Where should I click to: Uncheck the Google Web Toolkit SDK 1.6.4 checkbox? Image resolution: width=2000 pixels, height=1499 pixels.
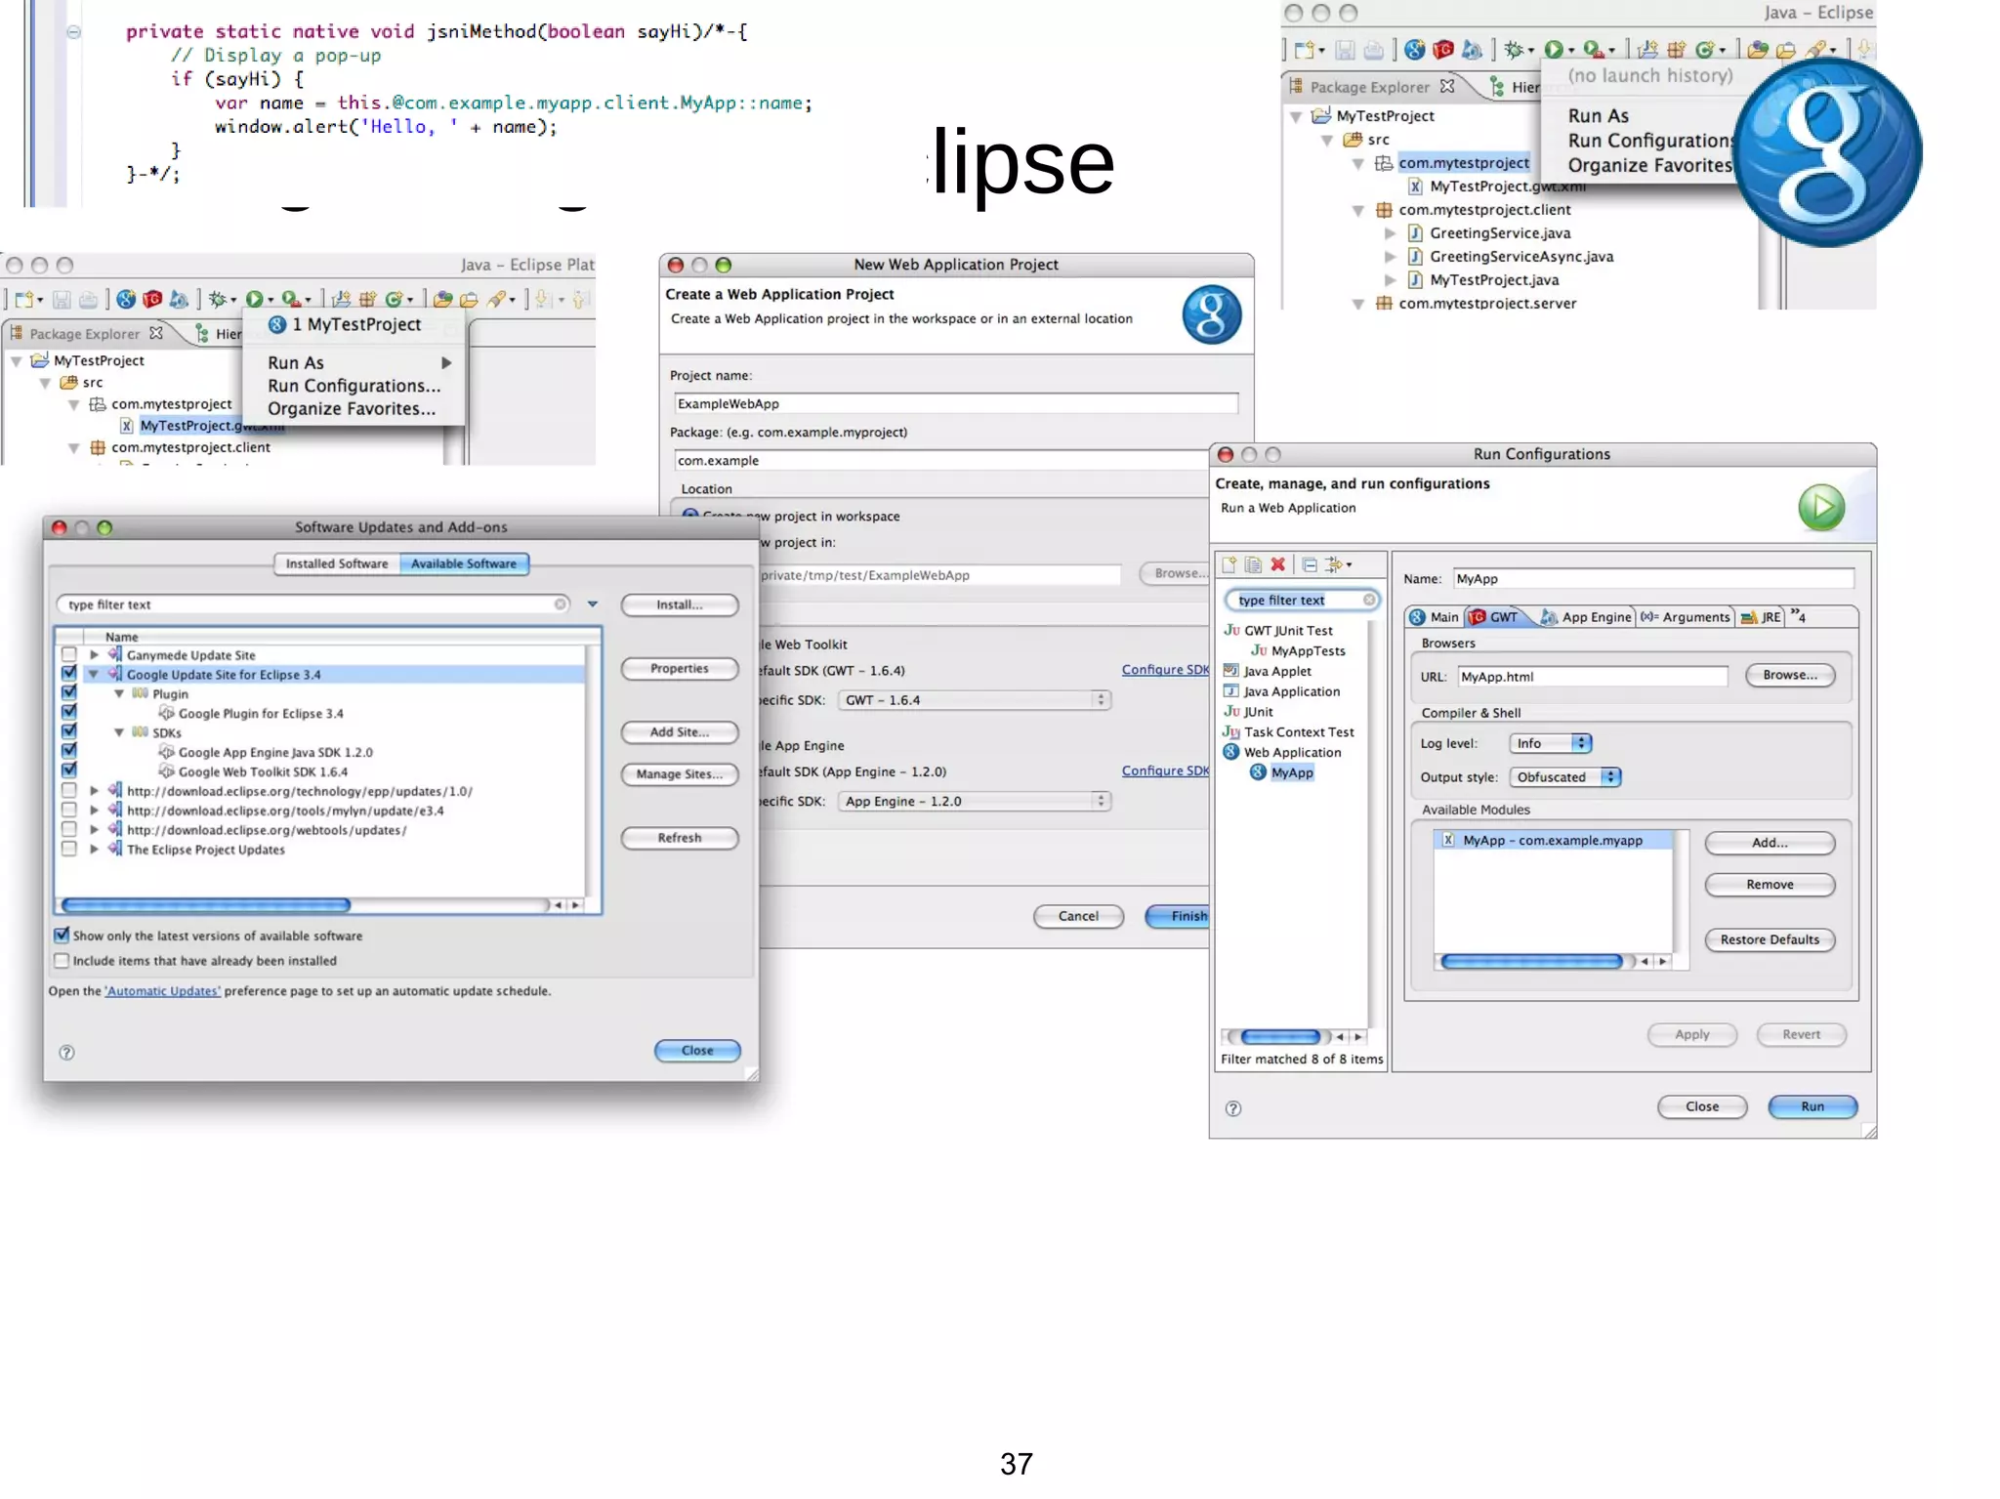(68, 770)
